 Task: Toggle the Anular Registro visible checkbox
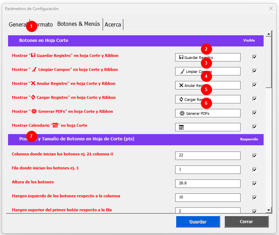click(255, 85)
